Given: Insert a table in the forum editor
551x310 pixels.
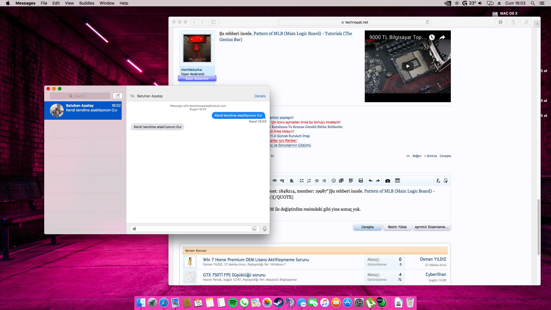Looking at the screenshot, I should pos(398,181).
